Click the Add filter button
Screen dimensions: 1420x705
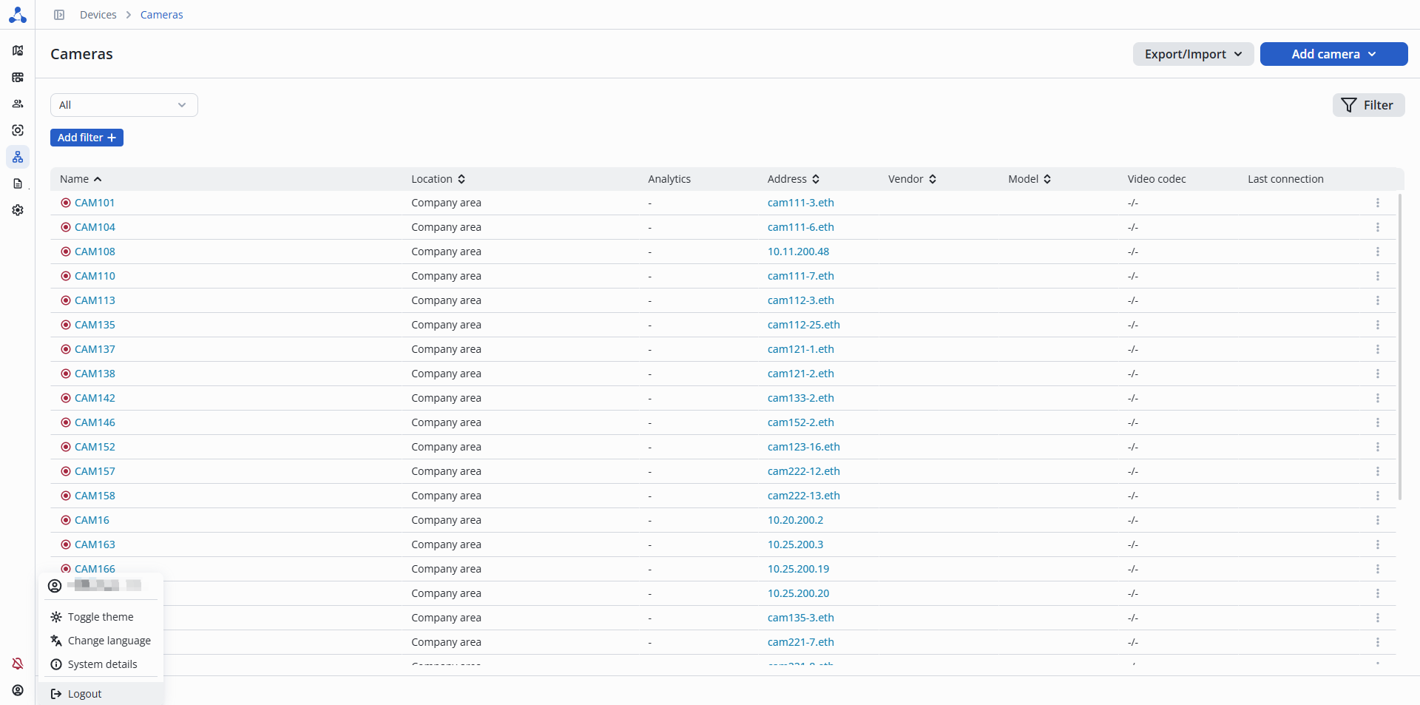click(x=87, y=138)
